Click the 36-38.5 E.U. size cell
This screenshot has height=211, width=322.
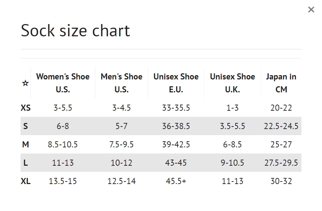[176, 126]
